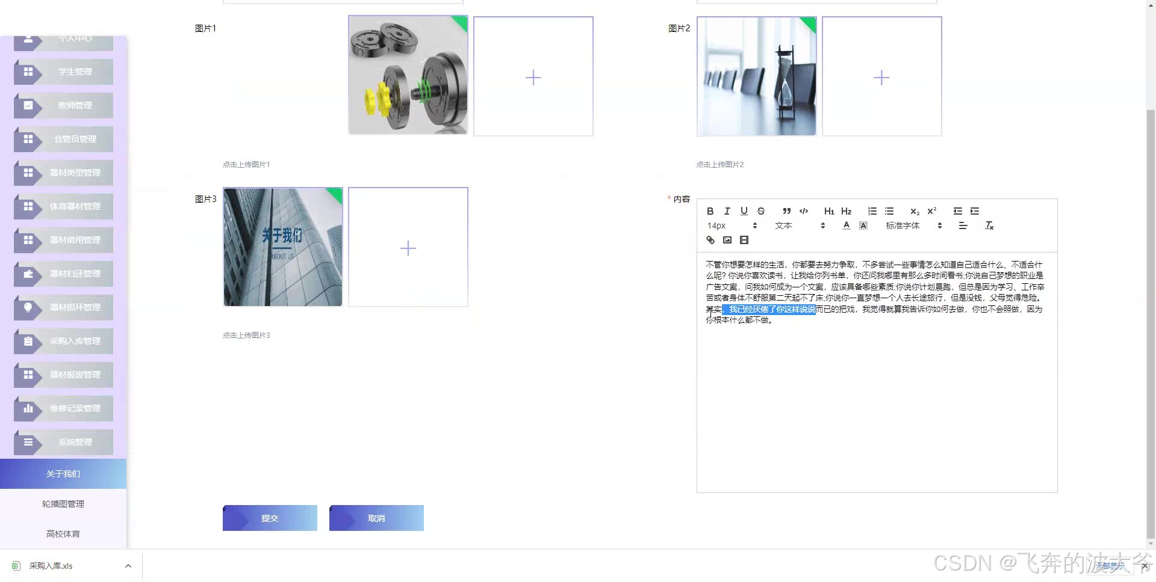This screenshot has height=582, width=1156.
Task: Clear text formatting
Action: tap(989, 225)
